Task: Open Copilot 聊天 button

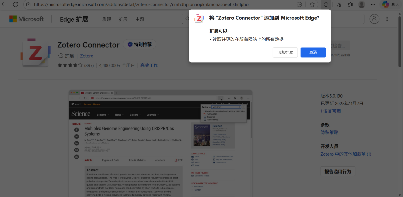Action: (x=391, y=4)
